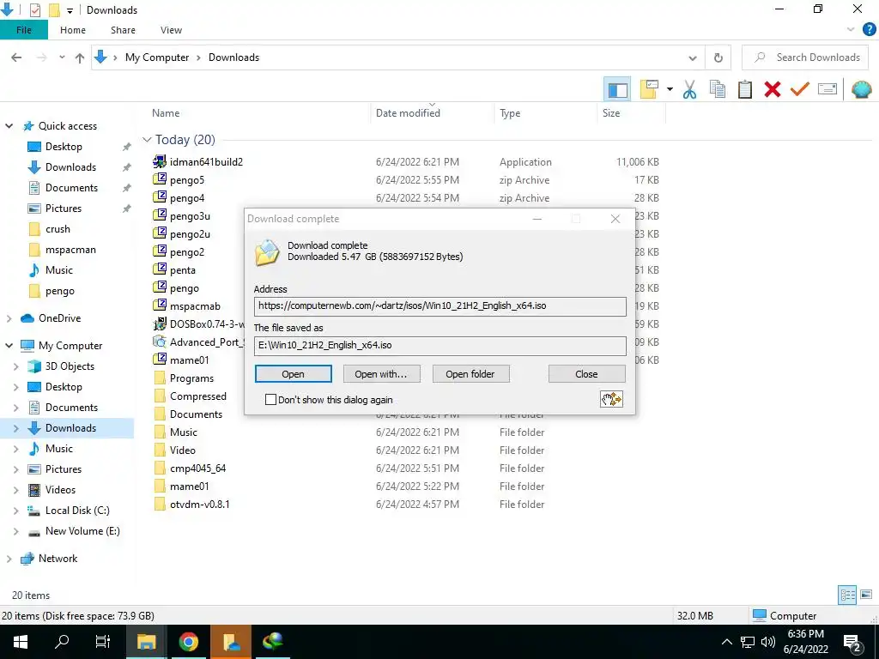Click My Computer in the address breadcrumb
The height and width of the screenshot is (659, 879).
[157, 57]
